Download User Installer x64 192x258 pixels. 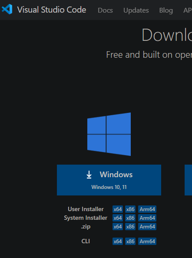[118, 209]
